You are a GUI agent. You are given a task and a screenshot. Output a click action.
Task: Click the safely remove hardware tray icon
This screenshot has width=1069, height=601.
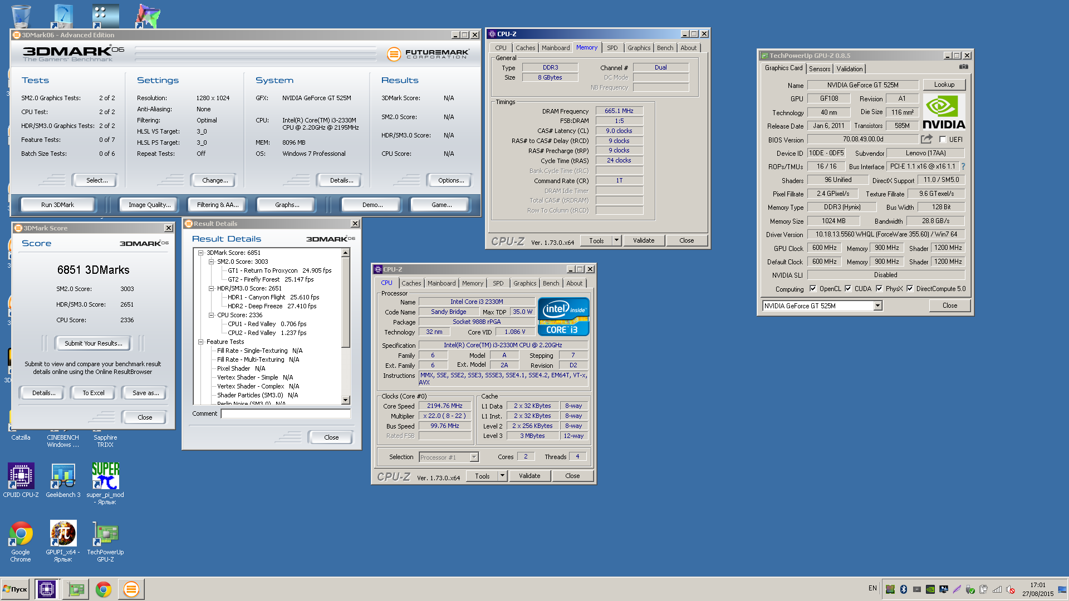coord(970,589)
